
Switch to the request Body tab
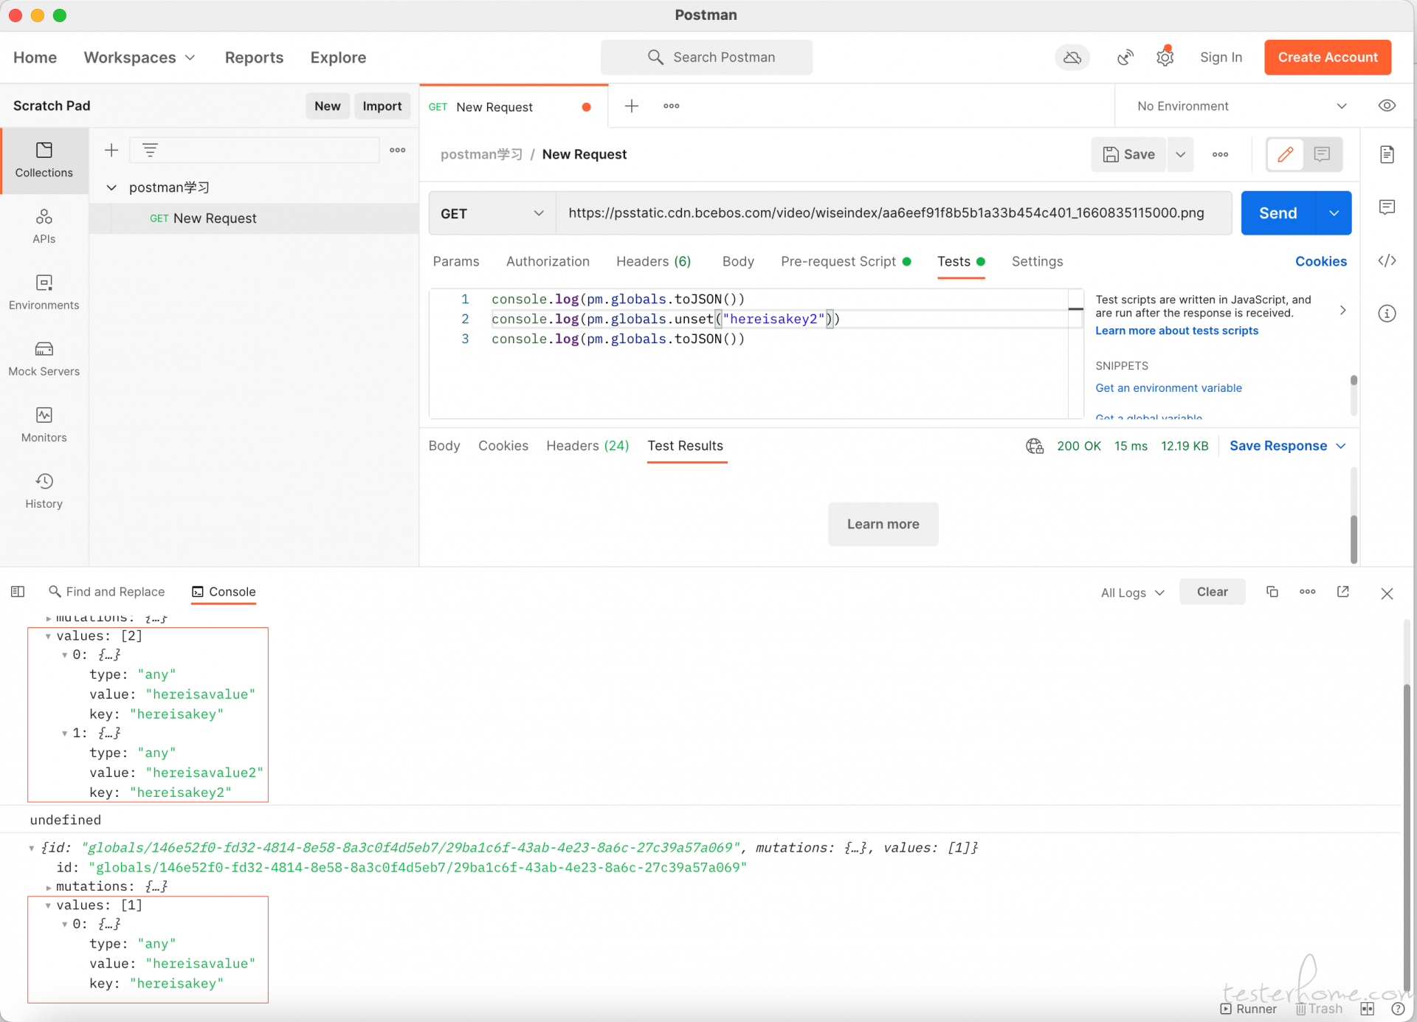pos(738,261)
